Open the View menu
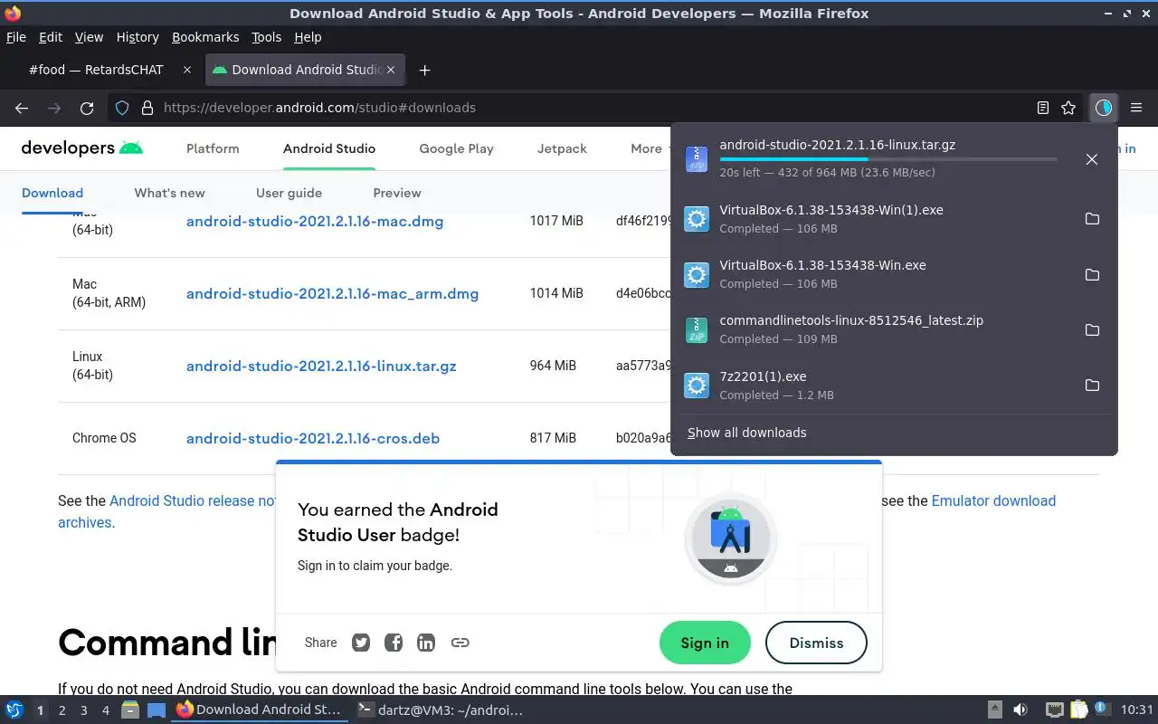1158x724 pixels. (x=89, y=37)
